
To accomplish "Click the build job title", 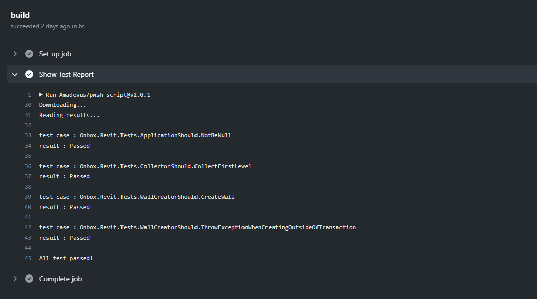I will point(20,15).
